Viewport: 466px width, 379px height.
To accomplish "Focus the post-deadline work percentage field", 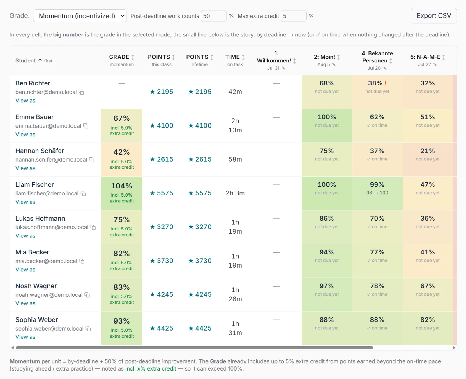I will pyautogui.click(x=213, y=16).
